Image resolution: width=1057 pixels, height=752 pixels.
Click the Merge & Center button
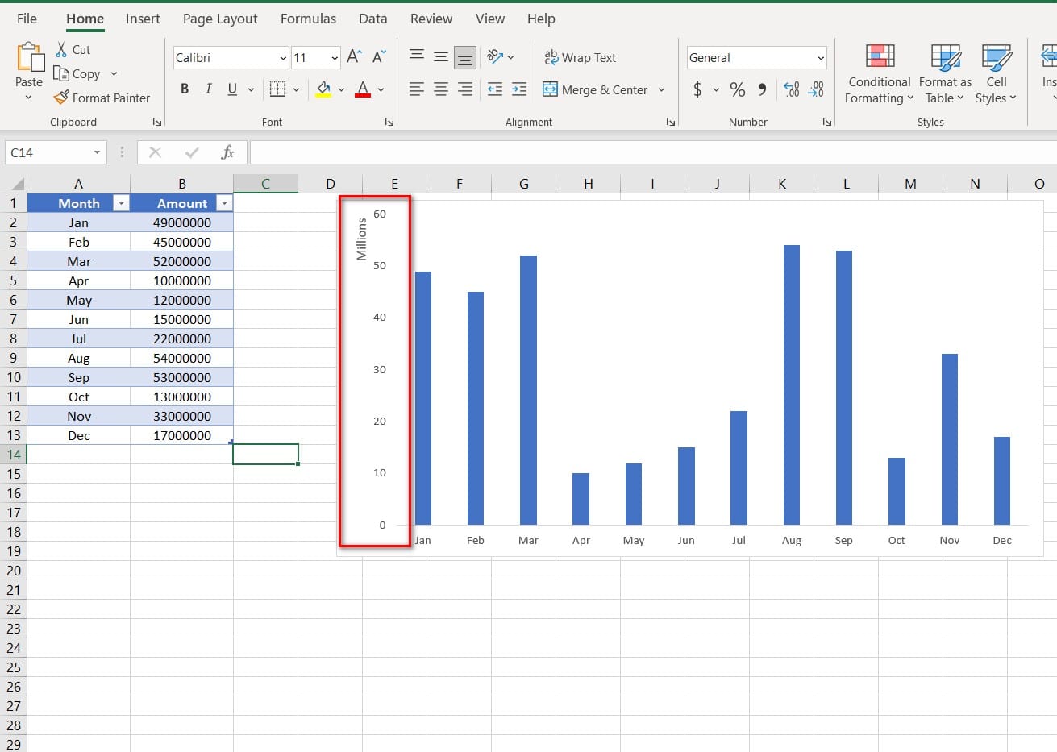click(x=596, y=89)
